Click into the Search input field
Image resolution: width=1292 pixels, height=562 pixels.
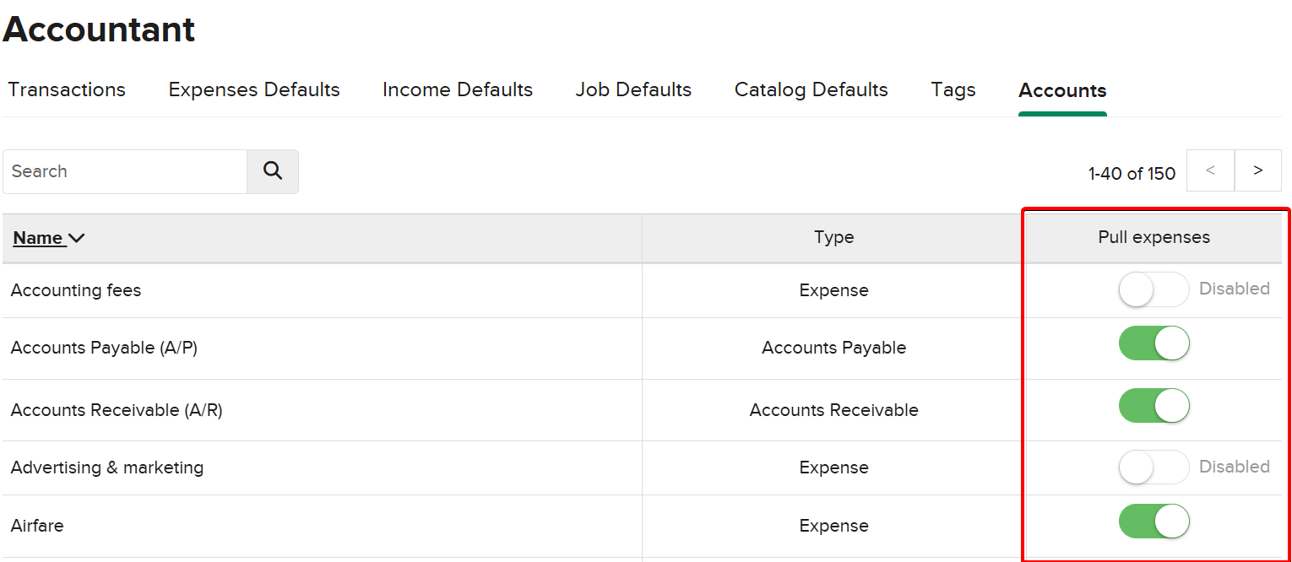125,171
